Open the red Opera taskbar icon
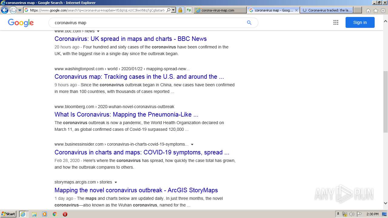Screen dimensions: 388x218 click(x=65, y=214)
